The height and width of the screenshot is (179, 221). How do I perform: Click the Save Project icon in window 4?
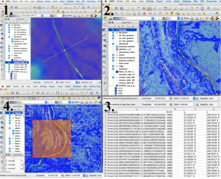tap(12, 93)
